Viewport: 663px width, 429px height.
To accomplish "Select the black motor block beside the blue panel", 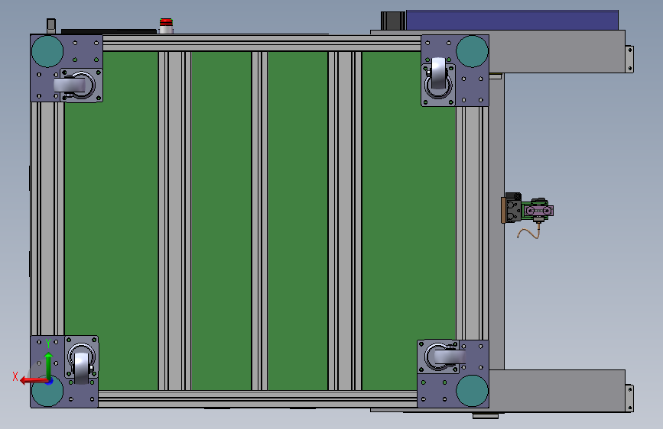I will pyautogui.click(x=393, y=21).
